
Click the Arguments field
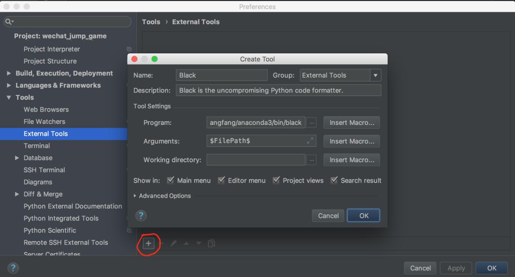pos(261,141)
